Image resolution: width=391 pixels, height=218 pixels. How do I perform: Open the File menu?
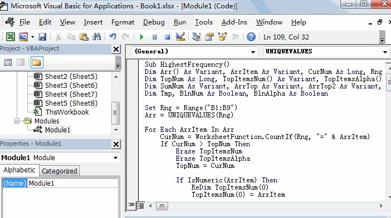[25, 22]
